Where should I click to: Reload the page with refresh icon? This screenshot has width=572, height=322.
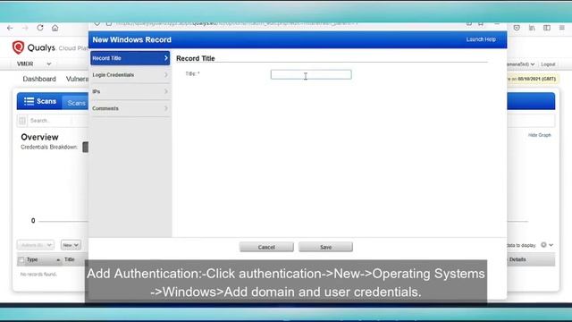click(40, 28)
